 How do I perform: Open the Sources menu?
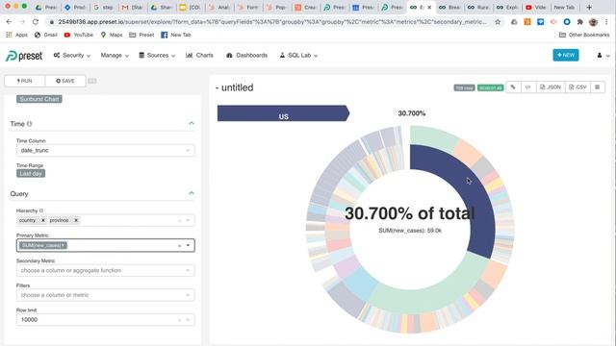[x=157, y=56]
